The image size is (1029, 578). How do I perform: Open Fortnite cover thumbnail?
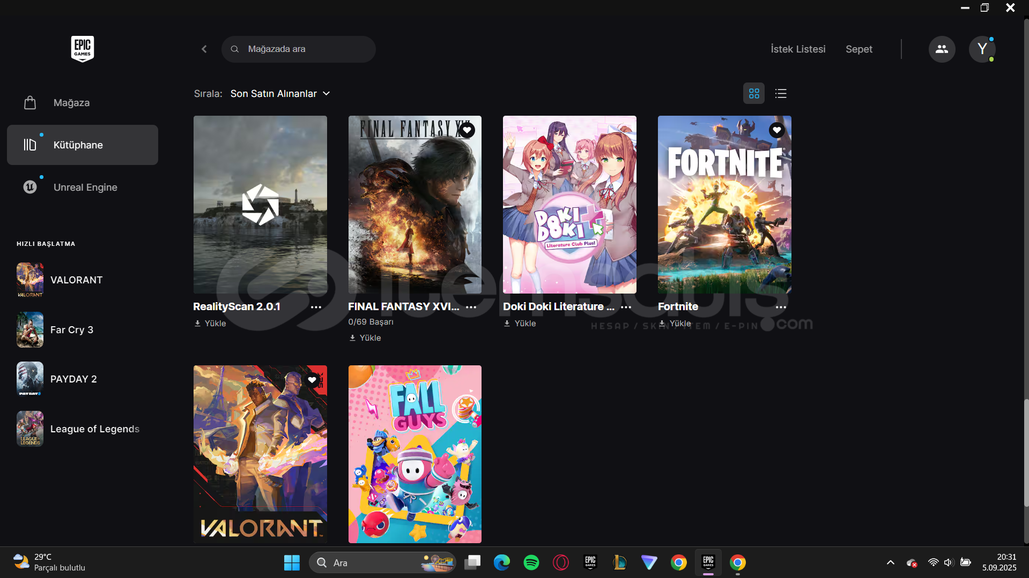pyautogui.click(x=724, y=205)
